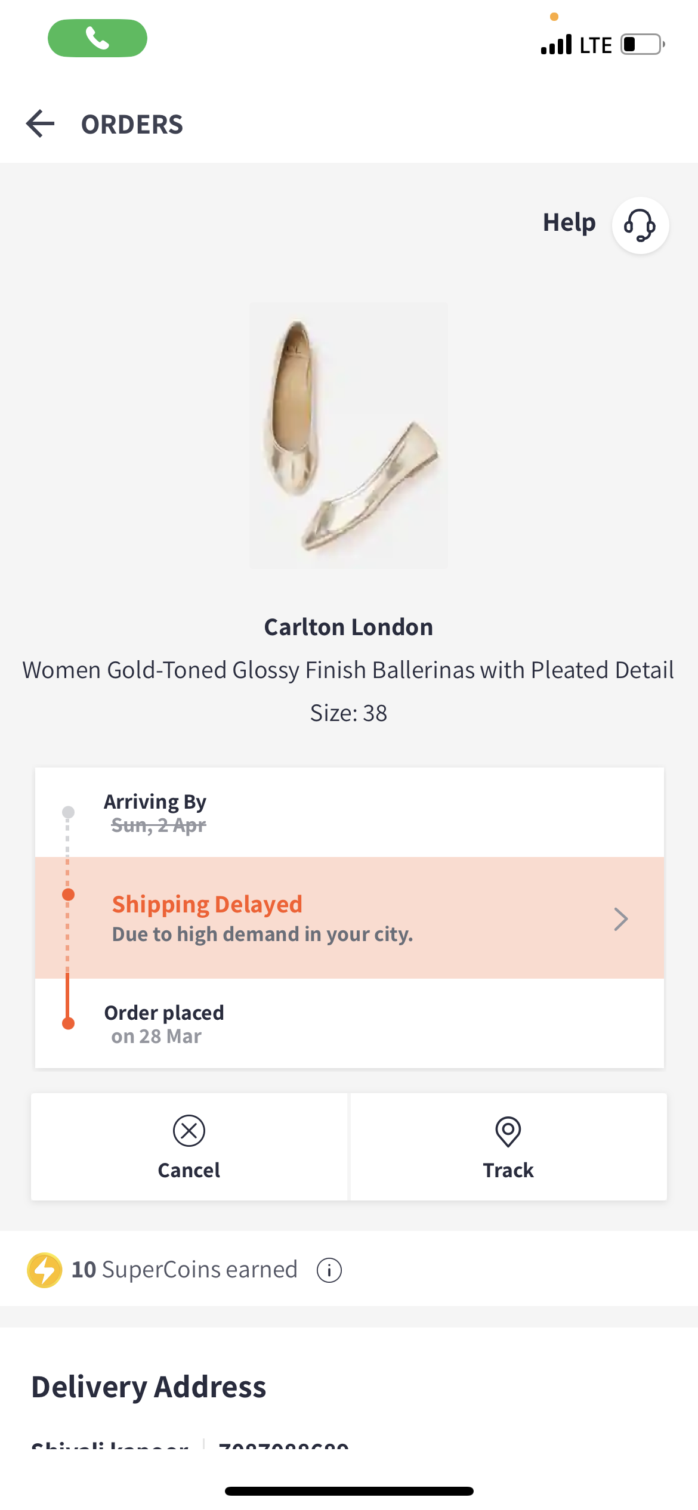The height and width of the screenshot is (1510, 698).
Task: Tap the green active call indicator
Action: click(97, 38)
